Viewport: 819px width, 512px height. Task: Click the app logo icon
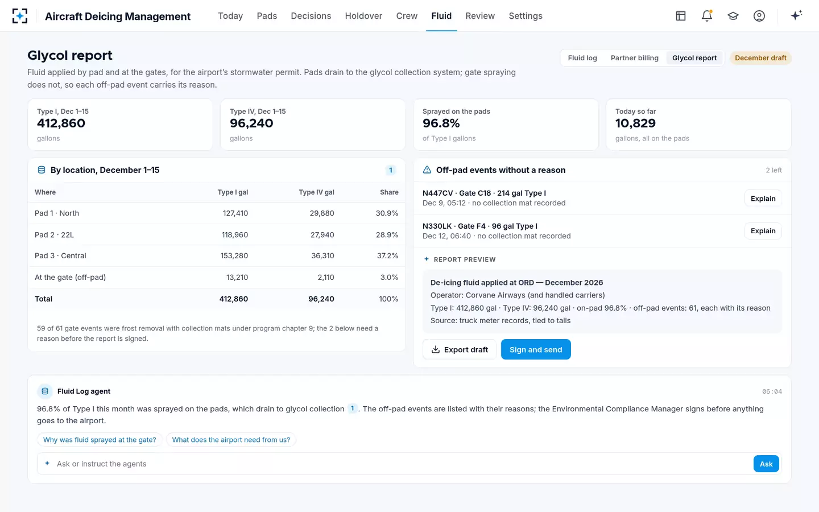pyautogui.click(x=20, y=16)
